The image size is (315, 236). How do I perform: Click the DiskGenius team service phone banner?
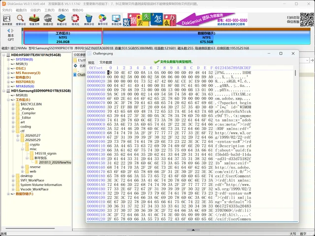click(212, 20)
